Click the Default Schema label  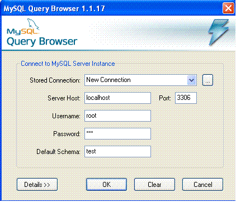(58, 152)
